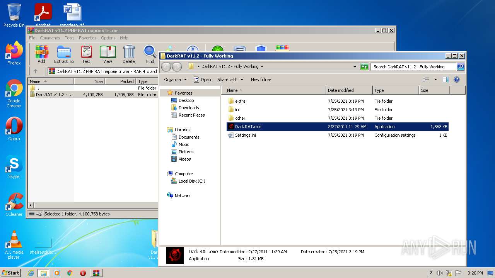Click the Explorer help question mark icon
495x278 pixels.
[456, 80]
